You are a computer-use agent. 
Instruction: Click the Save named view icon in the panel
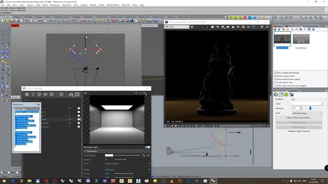[275, 30]
